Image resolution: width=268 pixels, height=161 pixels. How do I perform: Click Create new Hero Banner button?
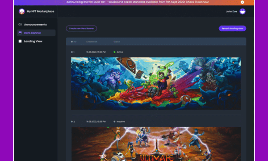[x=81, y=29]
